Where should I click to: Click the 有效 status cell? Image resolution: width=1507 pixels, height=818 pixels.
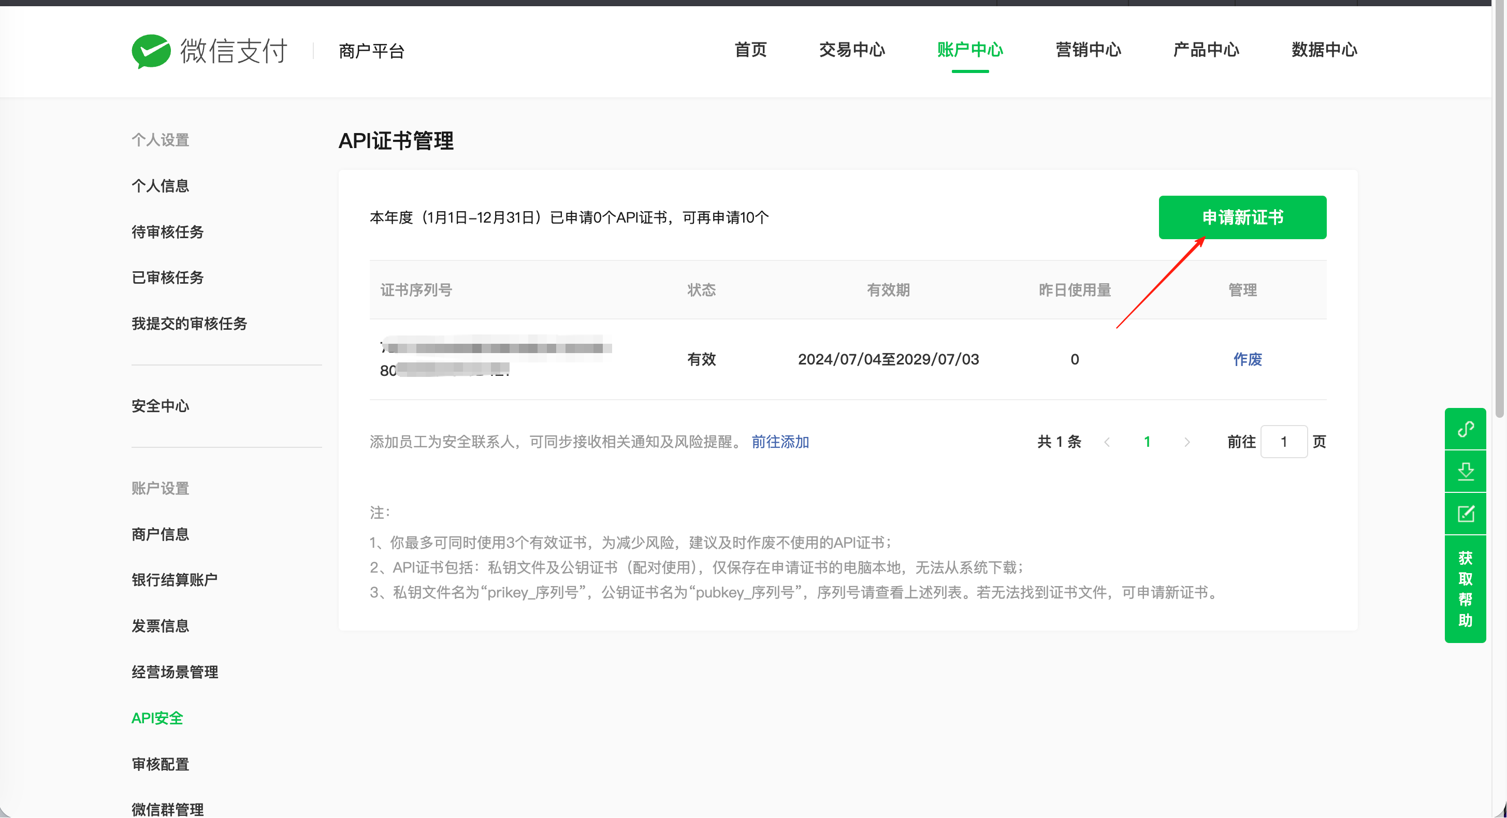(701, 360)
